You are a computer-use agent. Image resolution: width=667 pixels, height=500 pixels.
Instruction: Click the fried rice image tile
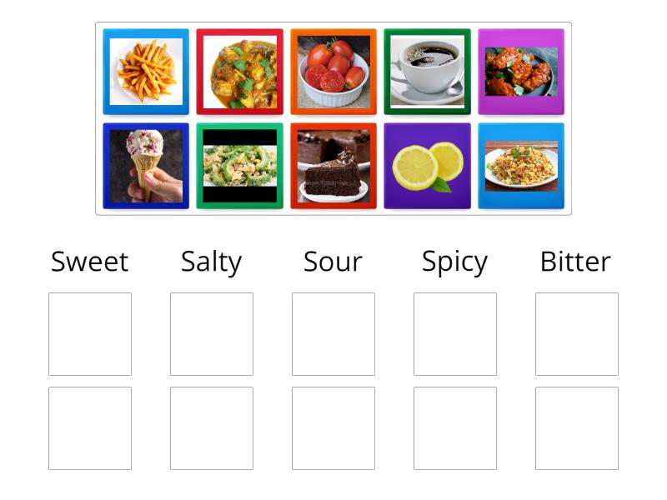[x=520, y=165]
